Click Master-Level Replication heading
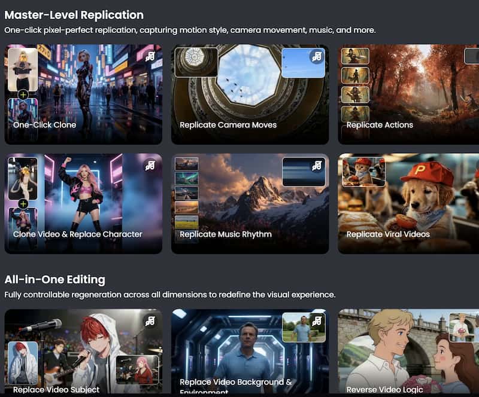The height and width of the screenshot is (397, 479). point(74,15)
